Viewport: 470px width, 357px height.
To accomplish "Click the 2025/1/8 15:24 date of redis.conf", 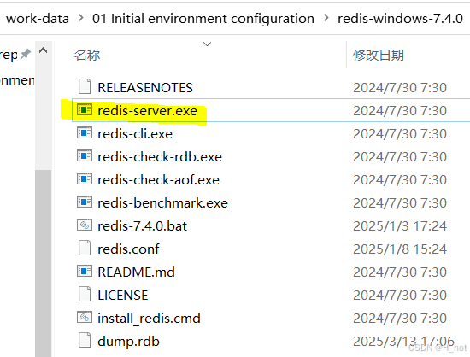I will (x=400, y=249).
